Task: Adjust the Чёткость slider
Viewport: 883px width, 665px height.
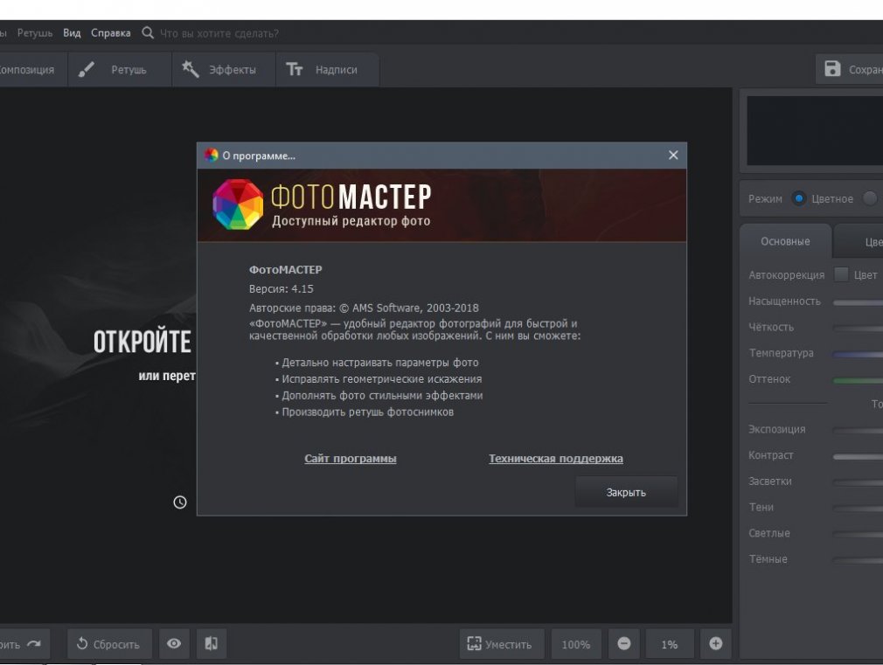Action: pyautogui.click(x=858, y=328)
